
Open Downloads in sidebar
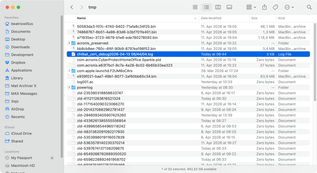[20, 47]
